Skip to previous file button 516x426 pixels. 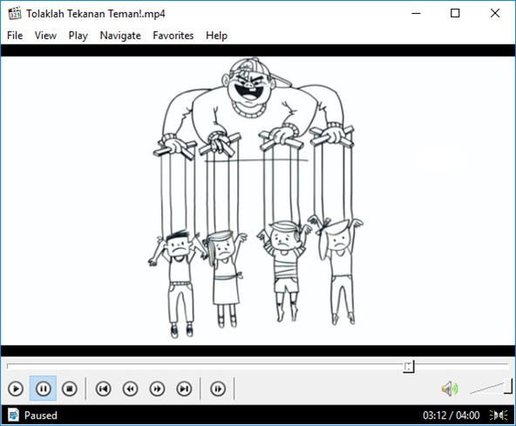103,389
